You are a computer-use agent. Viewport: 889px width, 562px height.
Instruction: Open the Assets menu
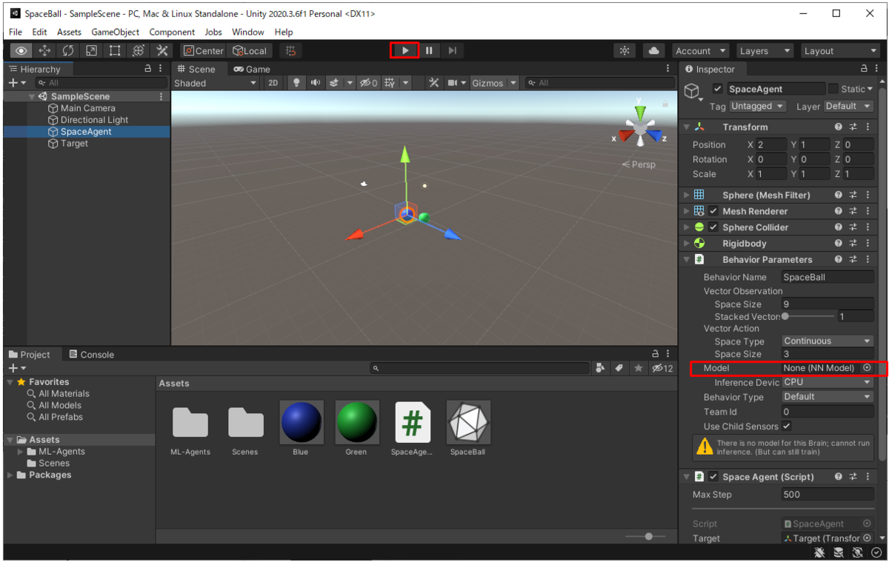(69, 32)
